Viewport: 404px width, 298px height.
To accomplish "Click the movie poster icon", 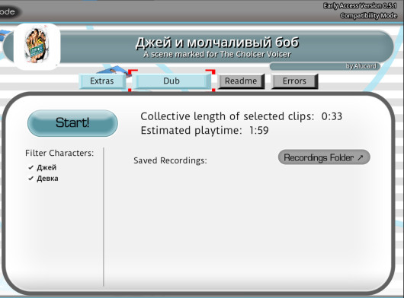I will pos(37,46).
